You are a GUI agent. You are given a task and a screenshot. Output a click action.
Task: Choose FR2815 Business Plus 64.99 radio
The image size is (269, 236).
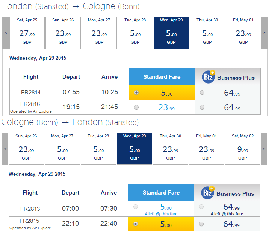[x=201, y=224]
